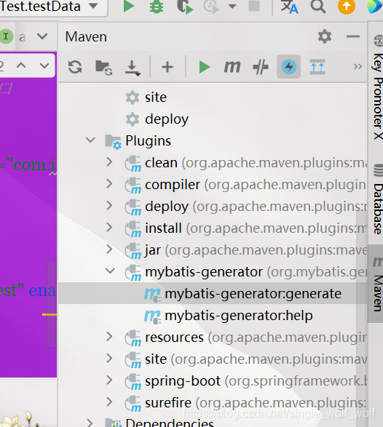The image size is (383, 427).
Task: Select the clean plugin row
Action: pyautogui.click(x=213, y=163)
